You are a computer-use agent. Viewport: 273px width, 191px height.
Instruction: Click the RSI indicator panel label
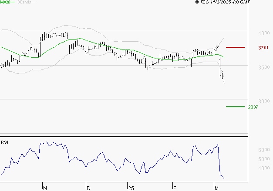[4, 142]
